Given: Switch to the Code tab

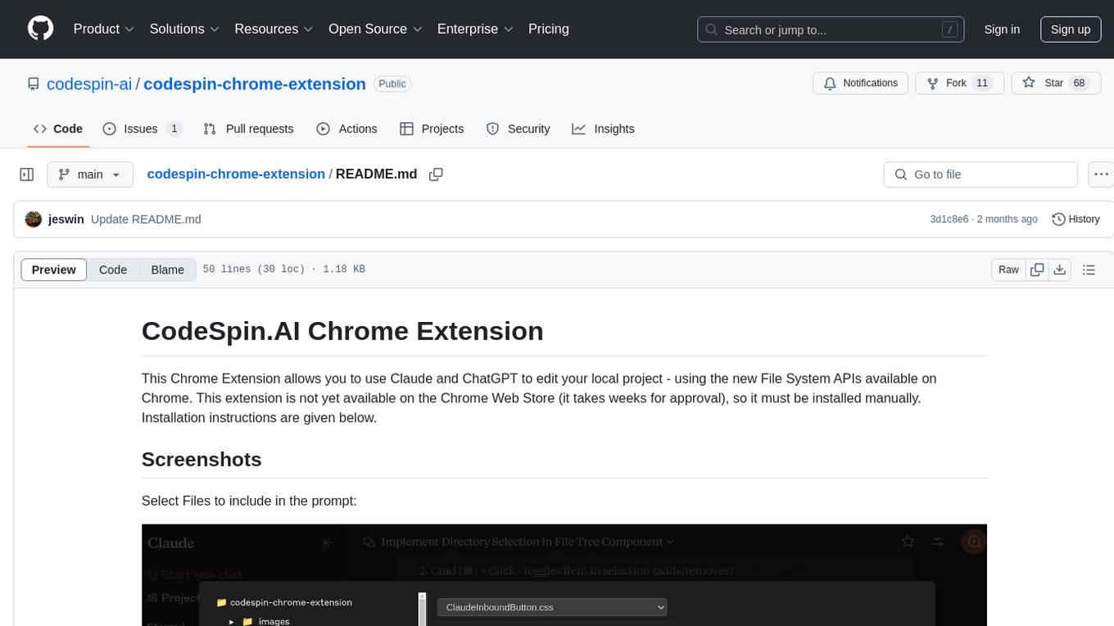Looking at the screenshot, I should coord(58,129).
